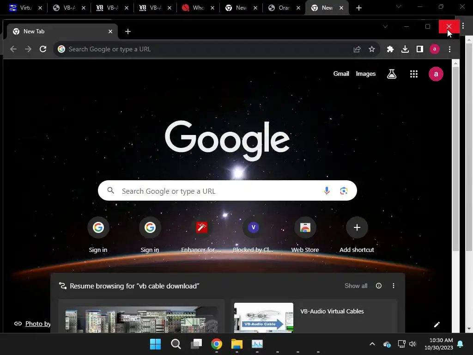Viewport: 473px width, 355px height.
Task: Bookmark this tab with the star icon
Action: point(372,49)
